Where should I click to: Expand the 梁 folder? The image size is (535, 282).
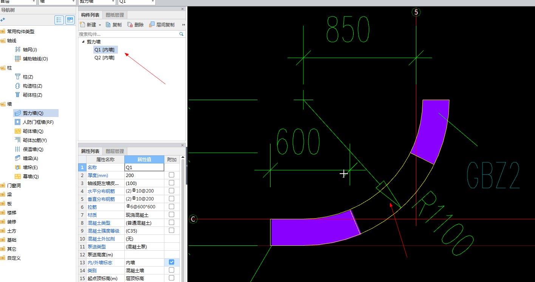(x=3, y=194)
